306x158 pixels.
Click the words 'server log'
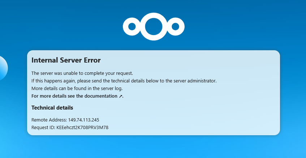click(x=112, y=89)
